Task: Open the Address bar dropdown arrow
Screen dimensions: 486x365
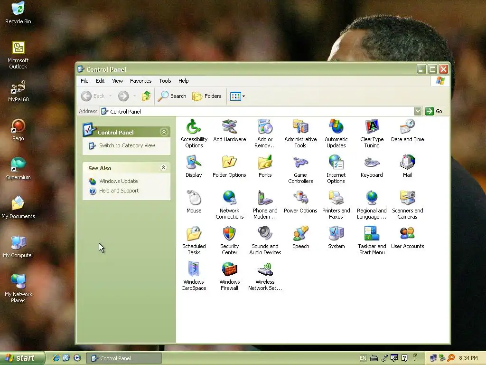Action: pyautogui.click(x=418, y=111)
